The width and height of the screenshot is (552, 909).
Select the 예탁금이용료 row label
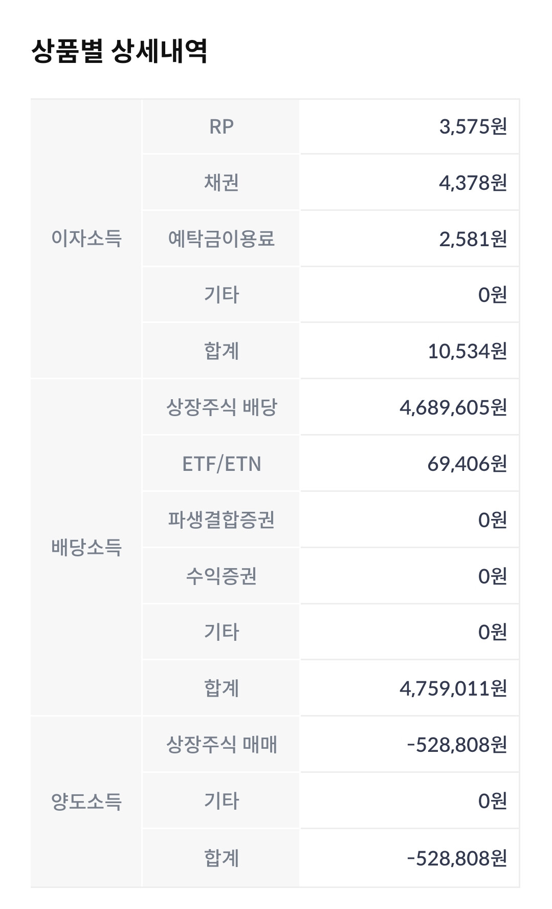tap(221, 239)
